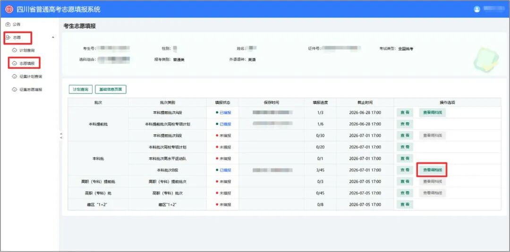This screenshot has width=510, height=252.
Task: Click 查看调档线 for 高职（专科）批次 row
Action: (432, 193)
